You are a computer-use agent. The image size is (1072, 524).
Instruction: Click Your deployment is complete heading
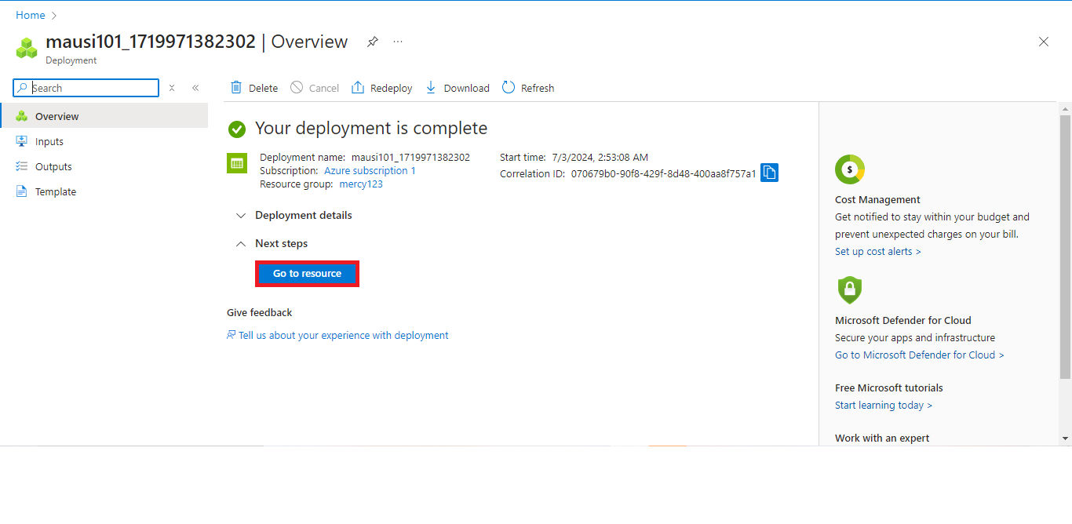tap(371, 128)
